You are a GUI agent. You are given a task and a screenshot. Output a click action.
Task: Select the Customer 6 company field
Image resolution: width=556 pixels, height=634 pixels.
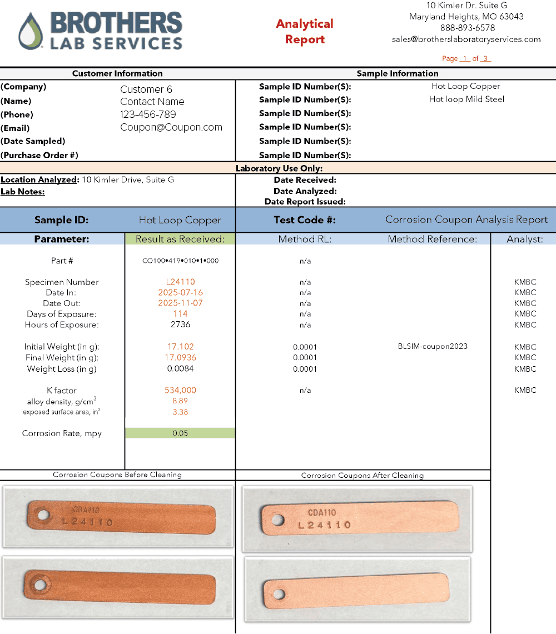tap(146, 89)
